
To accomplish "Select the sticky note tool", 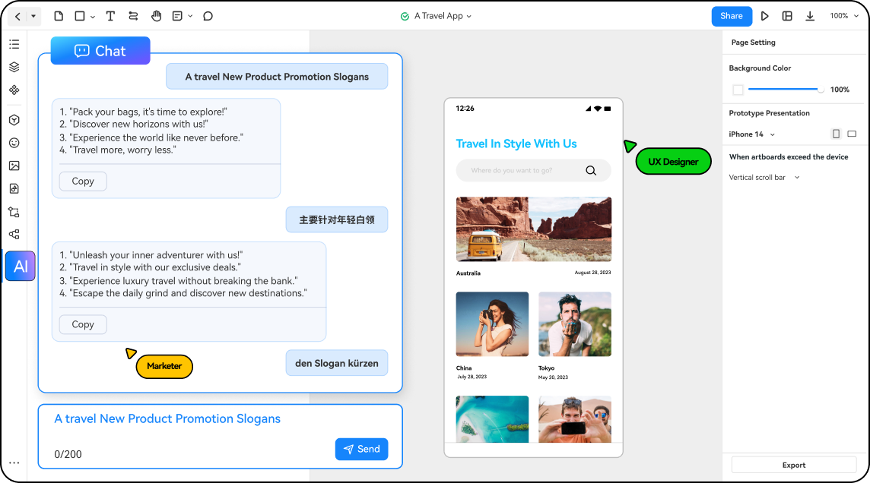I will [177, 16].
